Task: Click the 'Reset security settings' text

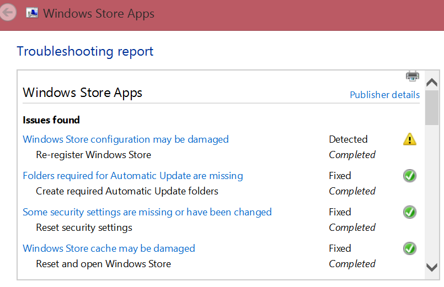Action: coord(84,228)
